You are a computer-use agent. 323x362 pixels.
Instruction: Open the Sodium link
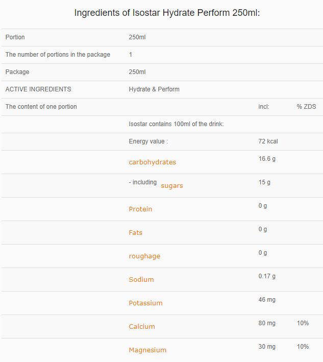pyautogui.click(x=141, y=279)
